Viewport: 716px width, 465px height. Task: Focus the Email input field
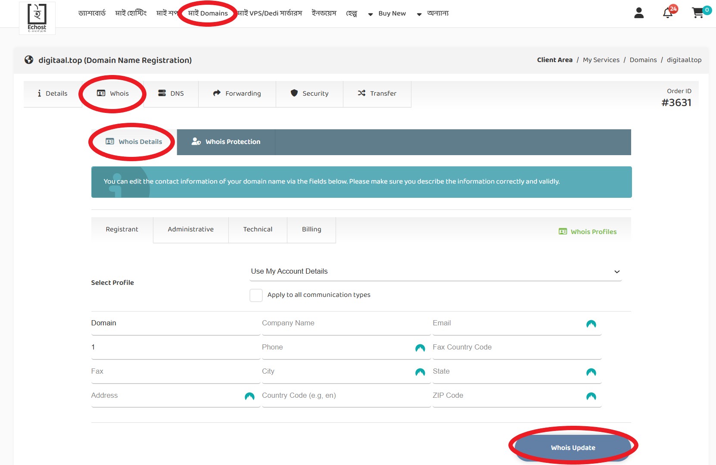[517, 323]
